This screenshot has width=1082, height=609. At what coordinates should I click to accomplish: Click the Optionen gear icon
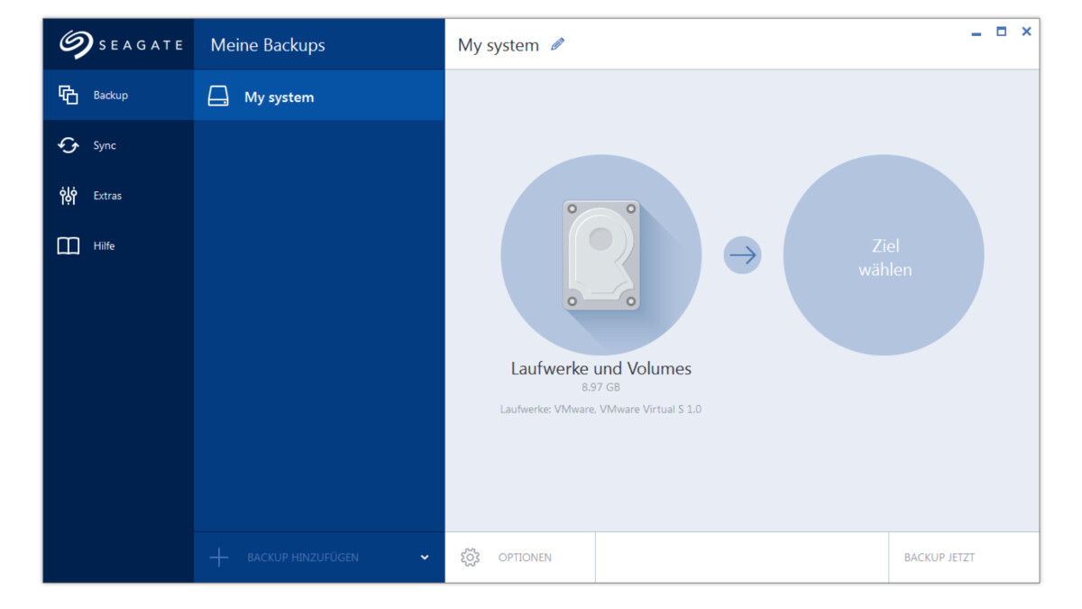pyautogui.click(x=470, y=558)
